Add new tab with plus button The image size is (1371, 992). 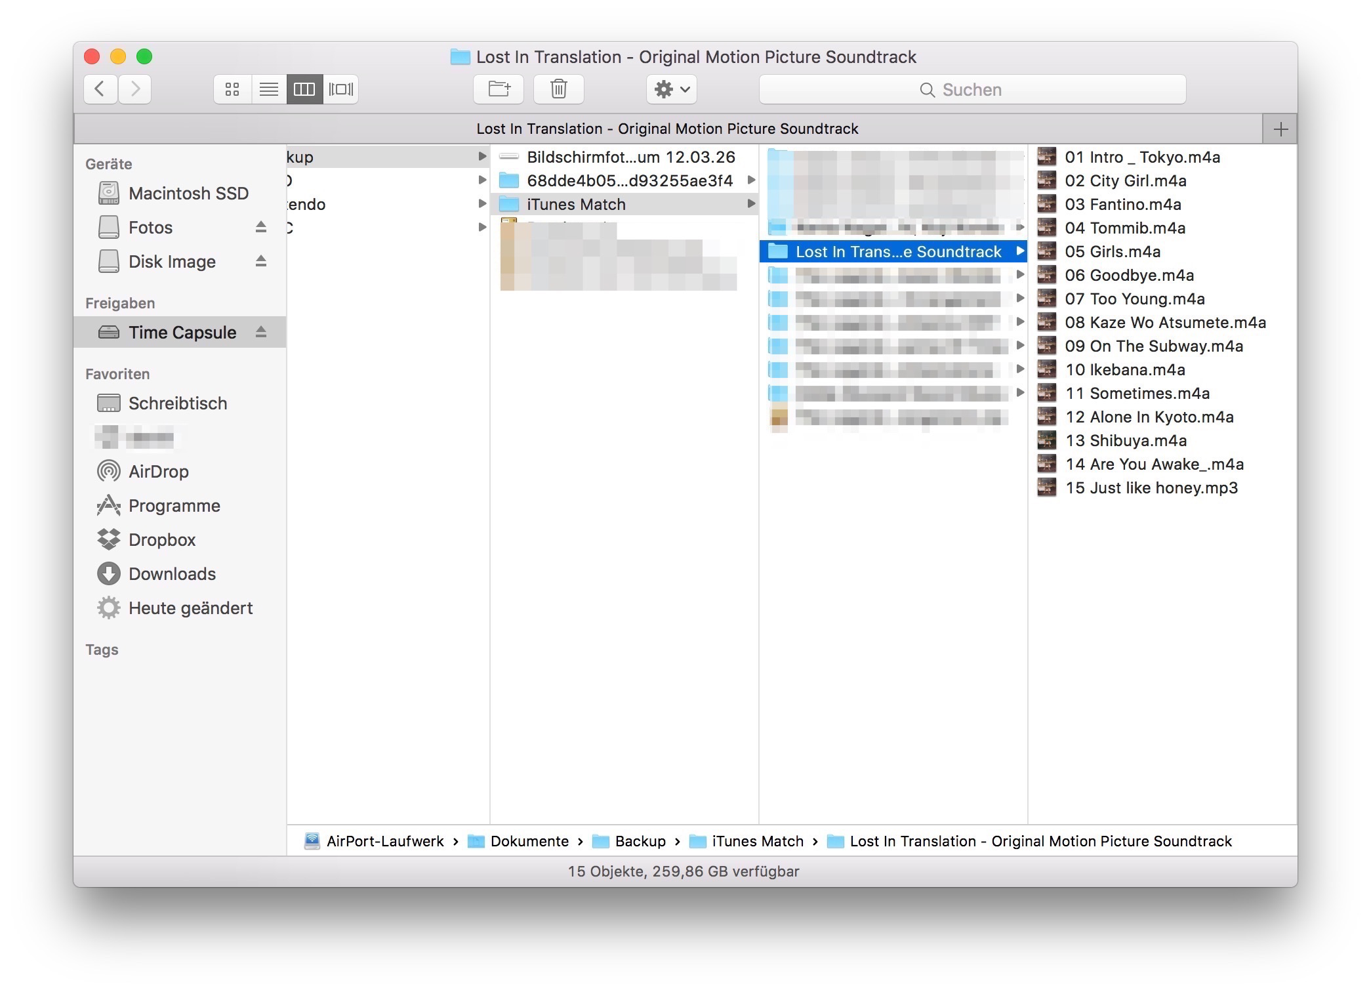[x=1280, y=129]
